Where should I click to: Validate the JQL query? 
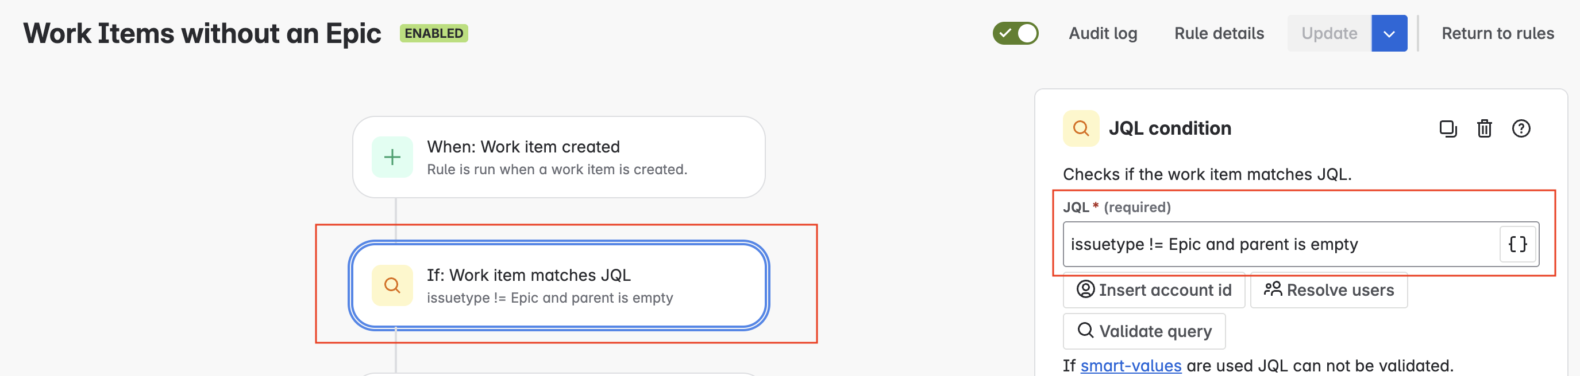tap(1143, 331)
